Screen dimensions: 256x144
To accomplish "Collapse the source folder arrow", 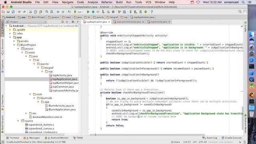I will [18, 121].
